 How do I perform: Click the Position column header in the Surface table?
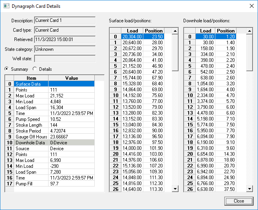coord(154,31)
